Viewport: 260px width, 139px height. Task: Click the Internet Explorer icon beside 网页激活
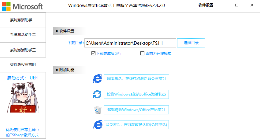[x=97, y=125]
